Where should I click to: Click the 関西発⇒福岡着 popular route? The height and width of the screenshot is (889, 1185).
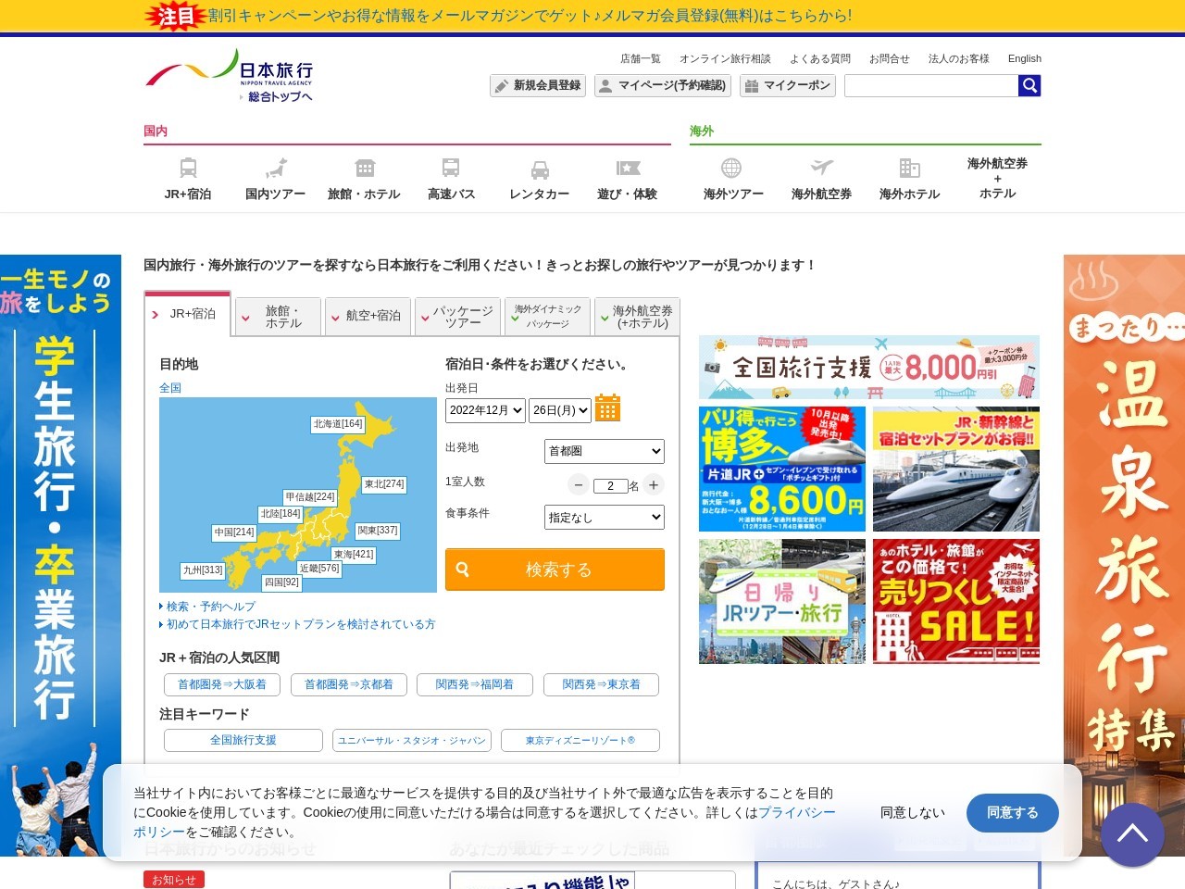[475, 684]
